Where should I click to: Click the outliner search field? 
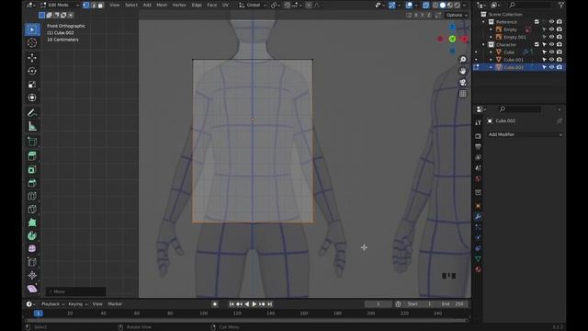(x=530, y=5)
